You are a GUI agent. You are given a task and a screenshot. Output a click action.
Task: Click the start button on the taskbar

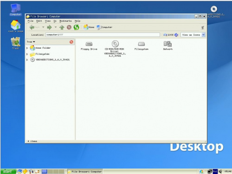pos(8,171)
